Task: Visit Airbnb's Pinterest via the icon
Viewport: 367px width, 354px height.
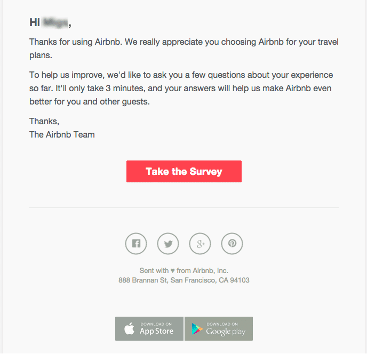Action: click(232, 244)
